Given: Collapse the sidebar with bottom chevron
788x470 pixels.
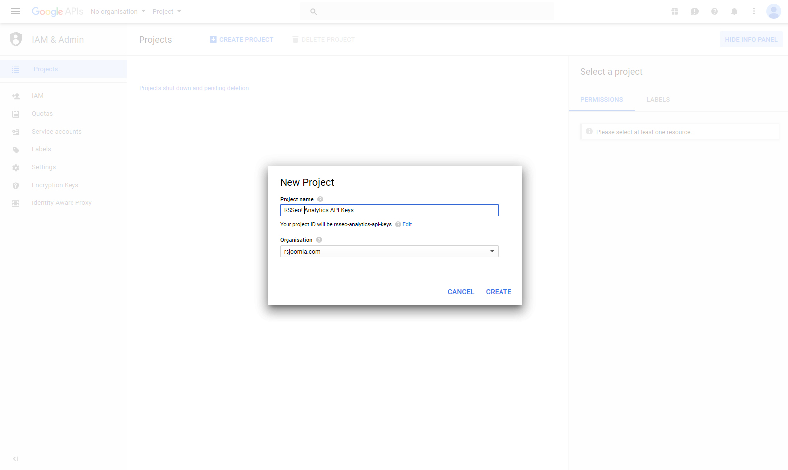Looking at the screenshot, I should [15, 459].
